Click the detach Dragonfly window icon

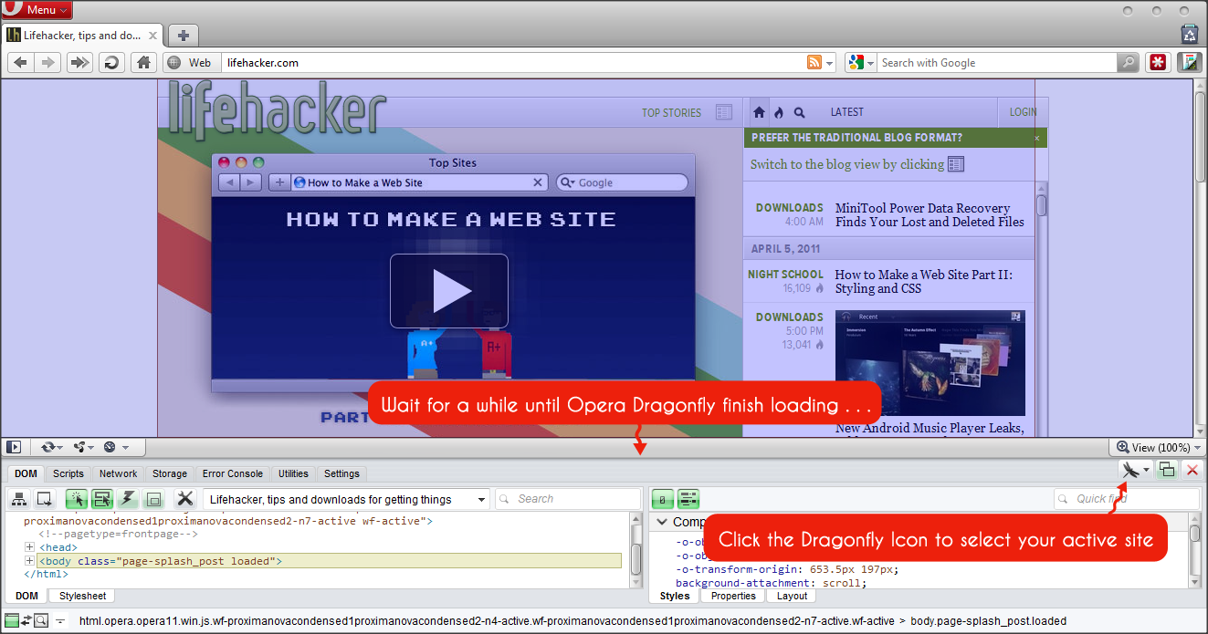[x=1167, y=470]
